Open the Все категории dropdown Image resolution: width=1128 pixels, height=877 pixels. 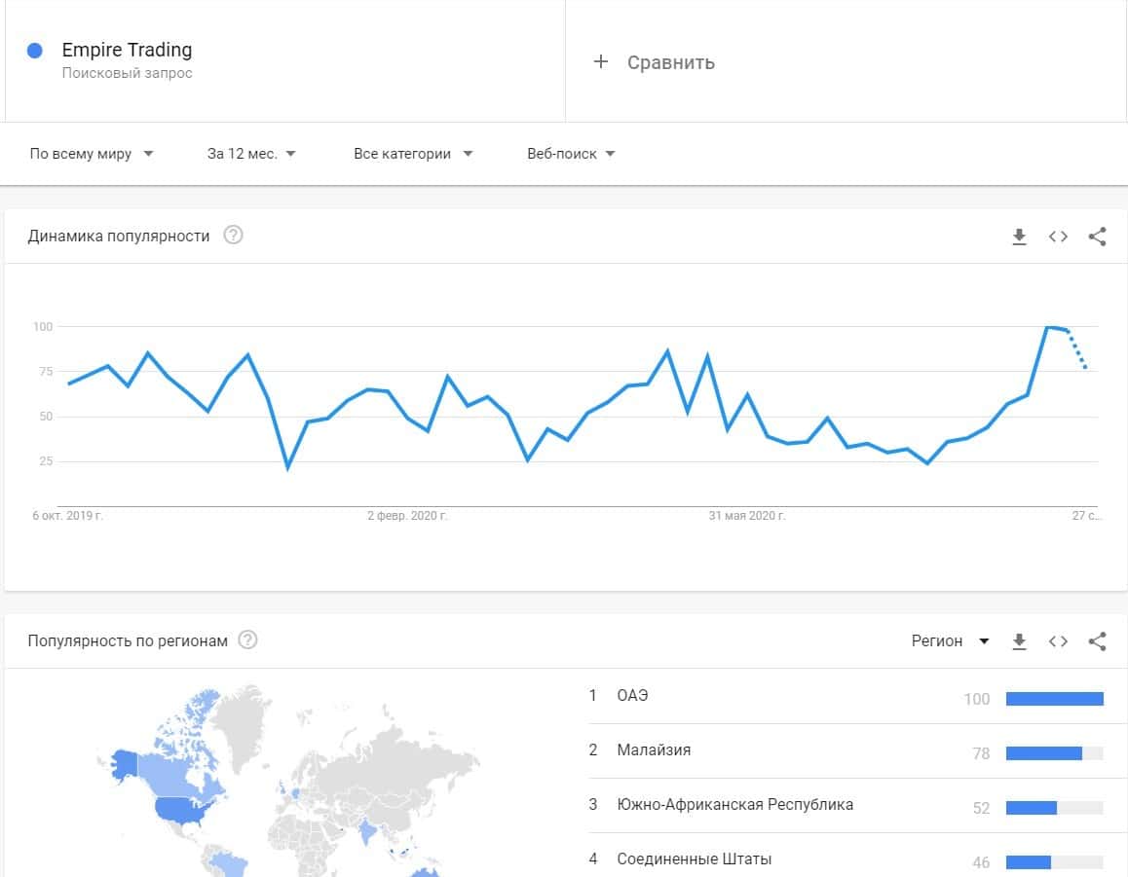(x=413, y=154)
